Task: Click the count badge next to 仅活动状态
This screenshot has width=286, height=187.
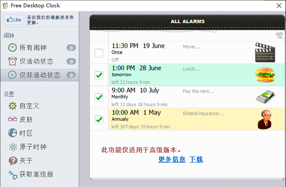Action: 71,62
